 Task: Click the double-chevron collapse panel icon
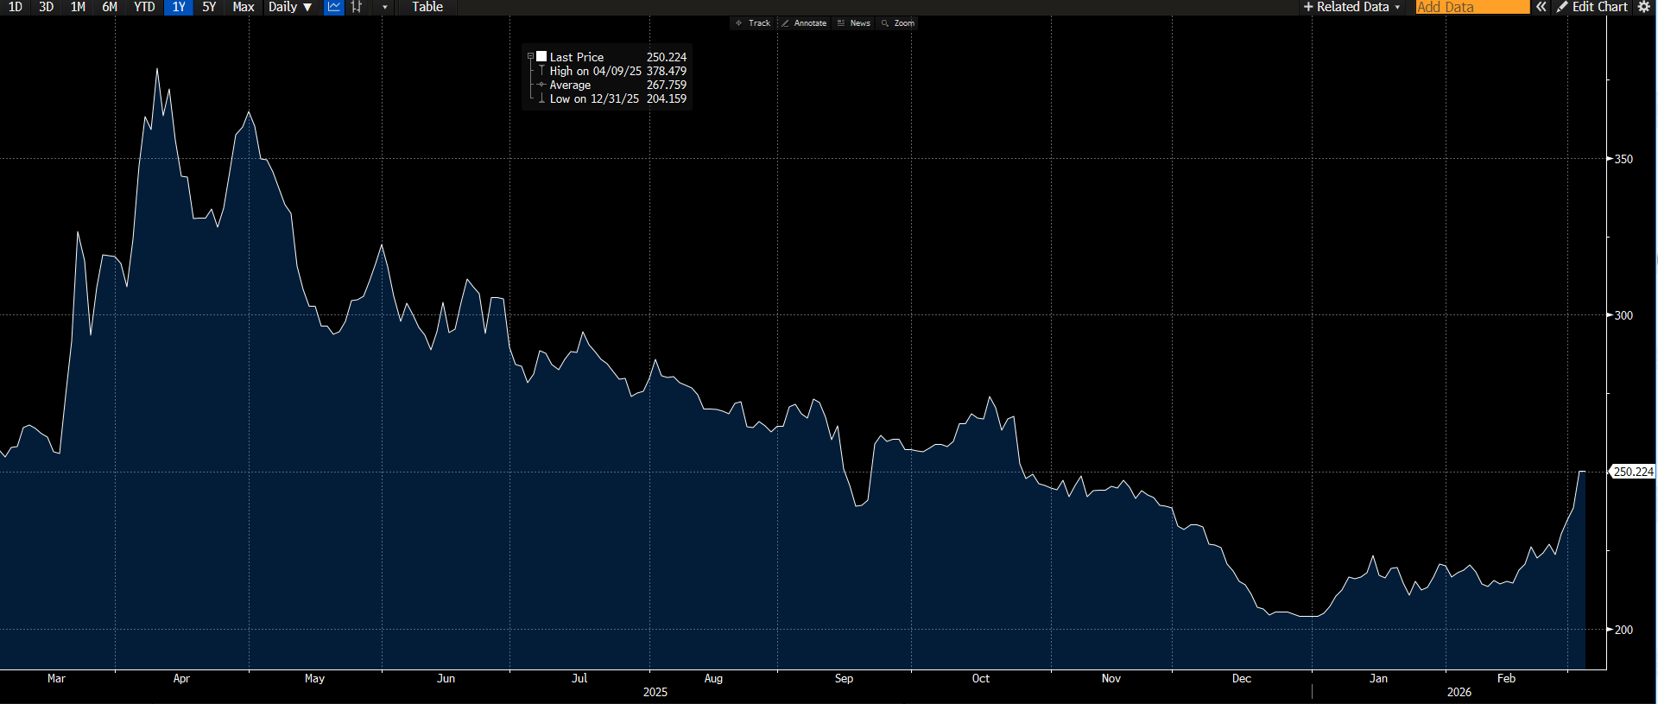point(1541,7)
